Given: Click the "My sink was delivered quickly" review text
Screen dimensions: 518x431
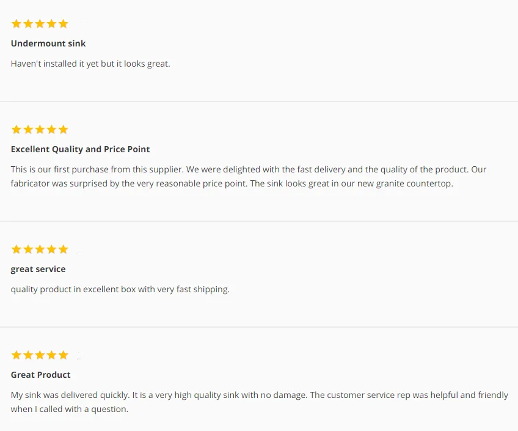Looking at the screenshot, I should 259,402.
